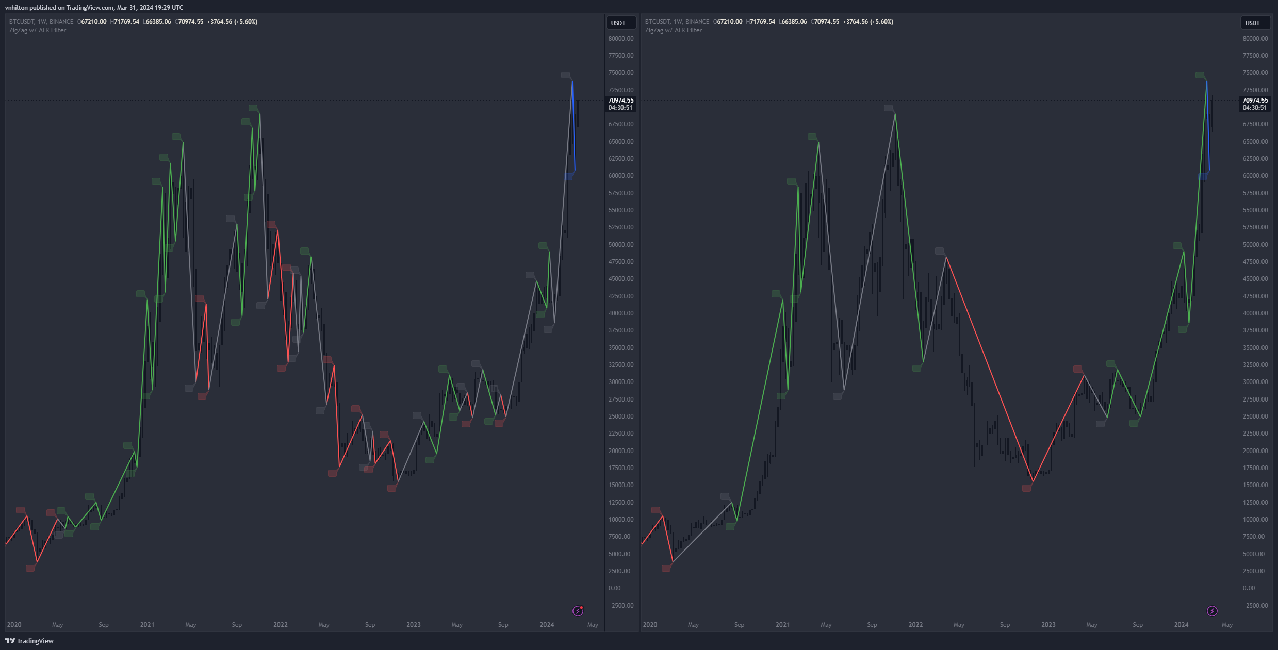This screenshot has width=1278, height=650.
Task: Click 60000.00 on the left chart price axis
Action: point(621,176)
